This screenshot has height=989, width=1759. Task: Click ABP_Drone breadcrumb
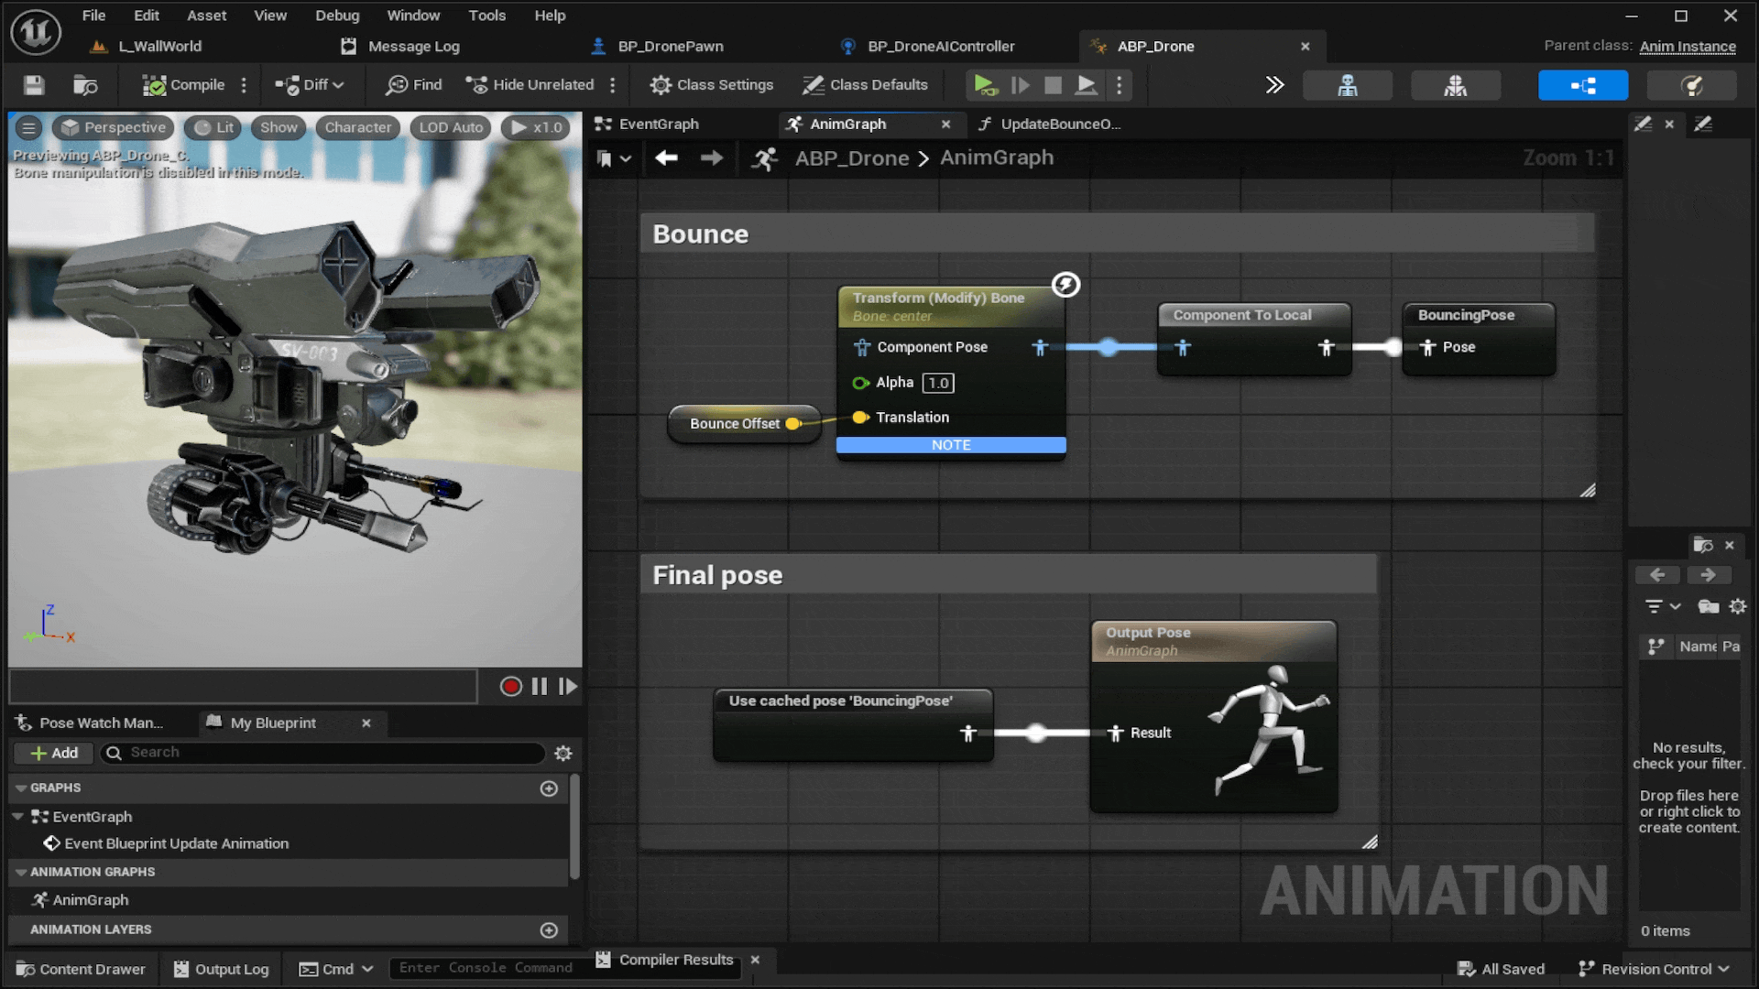852,158
